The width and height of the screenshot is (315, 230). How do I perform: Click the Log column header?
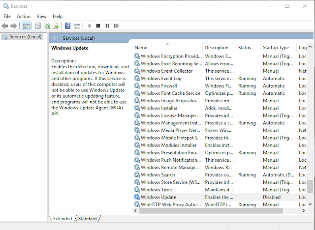[302, 48]
